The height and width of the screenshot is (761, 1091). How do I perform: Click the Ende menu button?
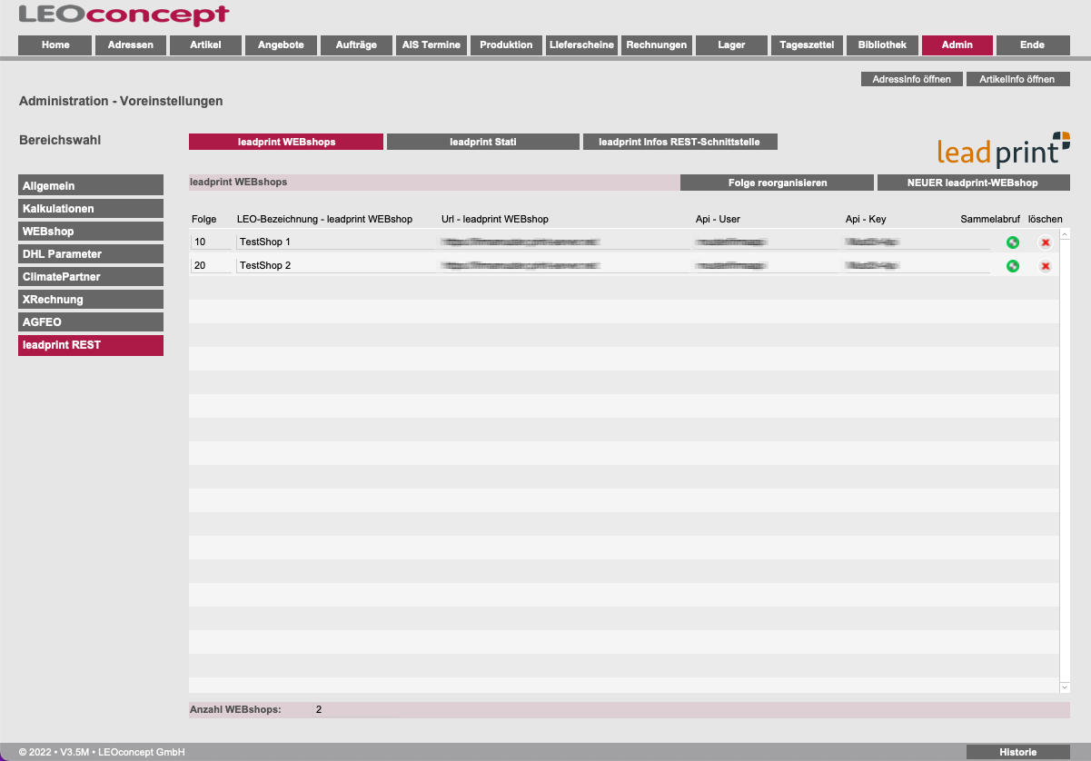[1033, 45]
